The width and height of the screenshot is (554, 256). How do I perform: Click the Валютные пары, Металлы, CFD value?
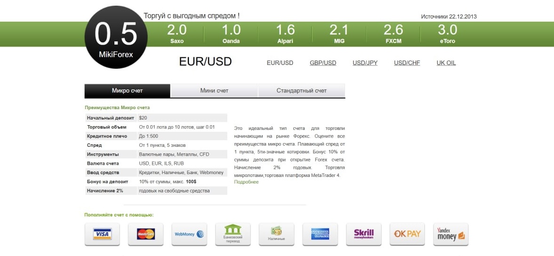point(174,154)
